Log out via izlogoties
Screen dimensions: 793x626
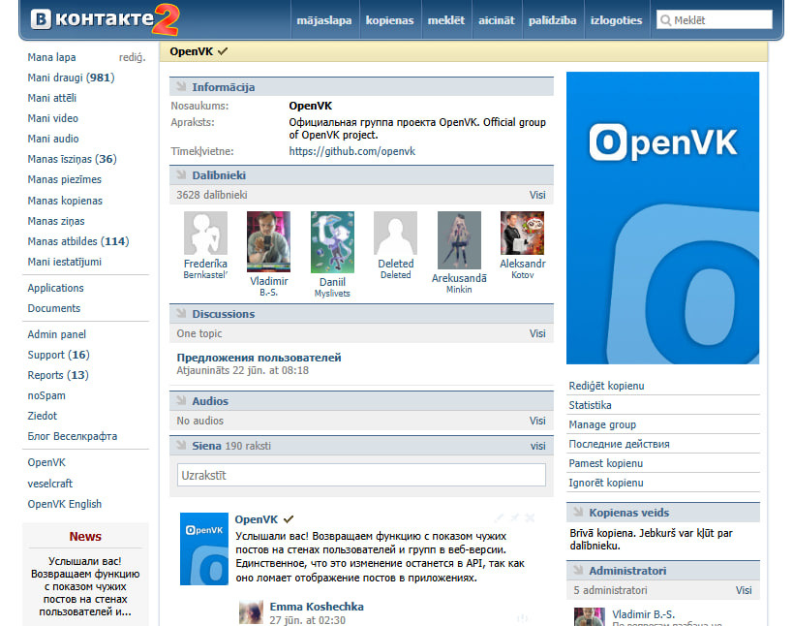[617, 20]
